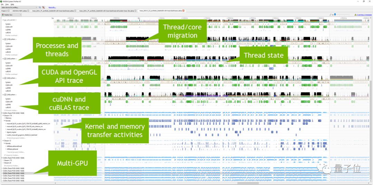
Task: Collapse the [159] python process row
Action: click(x=3, y=95)
